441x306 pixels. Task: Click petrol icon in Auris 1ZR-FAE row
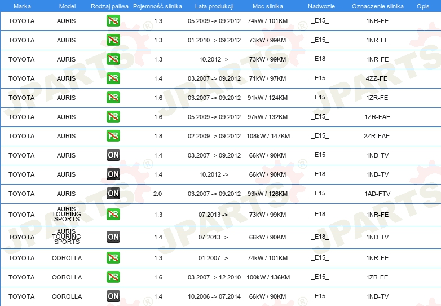[113, 116]
